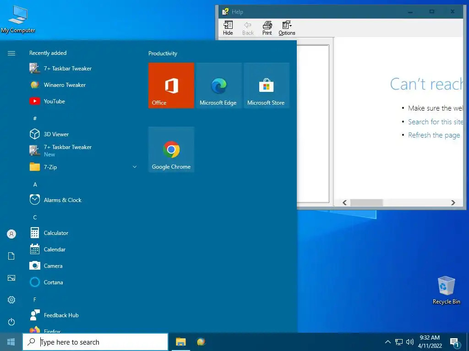Open Pictures from Start sidebar
Image resolution: width=469 pixels, height=351 pixels.
11,278
